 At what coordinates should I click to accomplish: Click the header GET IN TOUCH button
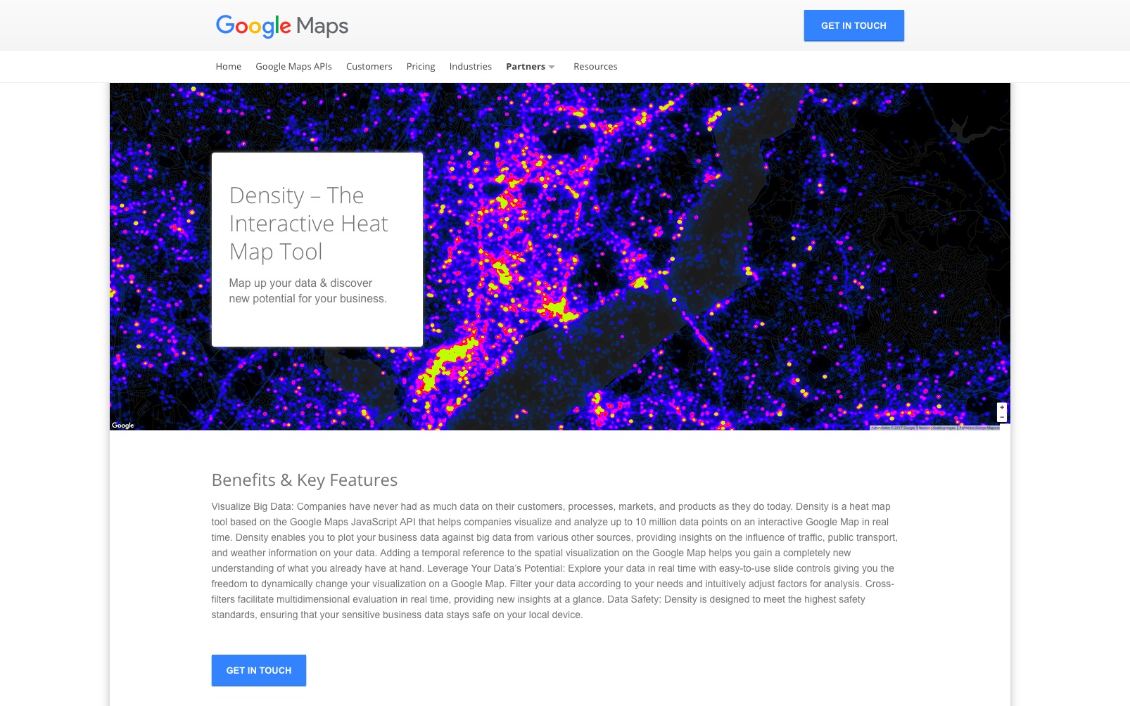(853, 25)
